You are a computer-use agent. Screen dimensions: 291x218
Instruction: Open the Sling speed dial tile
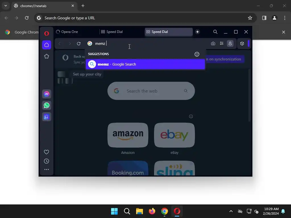174,168
